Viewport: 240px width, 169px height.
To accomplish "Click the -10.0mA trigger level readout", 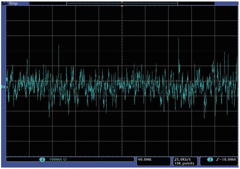I will [228, 160].
